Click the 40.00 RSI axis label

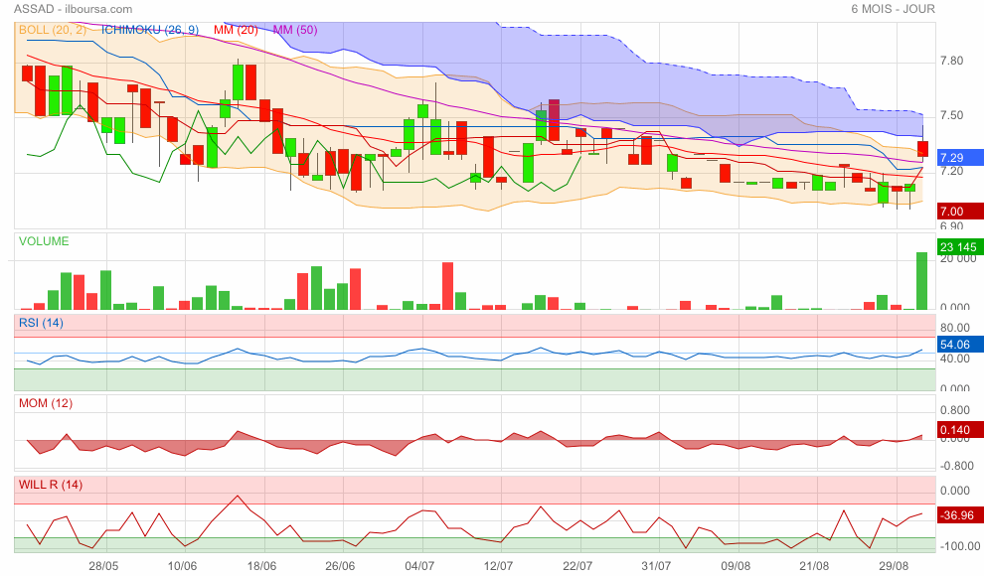955,359
